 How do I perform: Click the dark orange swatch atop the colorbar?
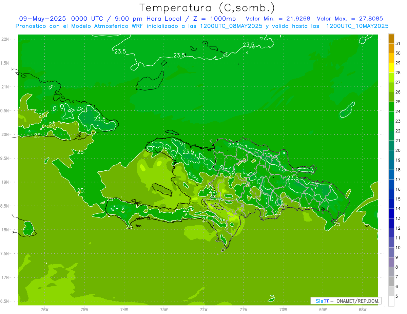click(391, 39)
